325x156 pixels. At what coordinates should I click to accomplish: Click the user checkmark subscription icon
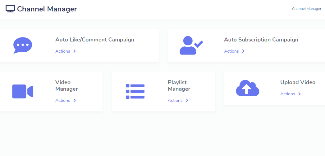(x=191, y=45)
